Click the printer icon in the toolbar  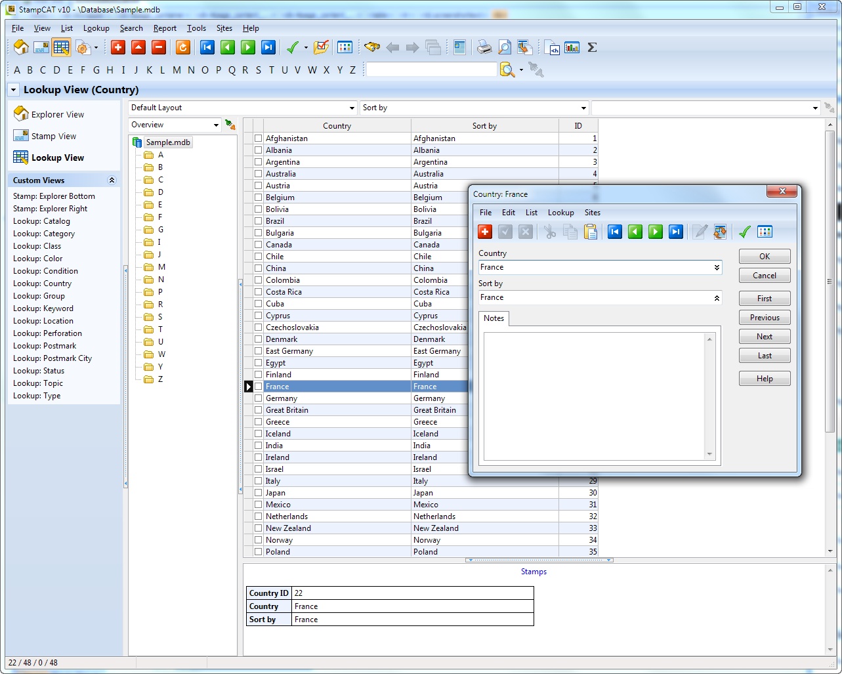[484, 47]
